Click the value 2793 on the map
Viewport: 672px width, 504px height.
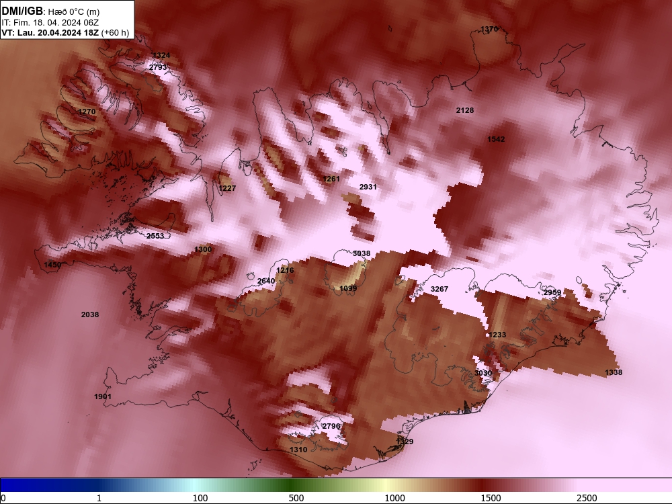pyautogui.click(x=158, y=67)
